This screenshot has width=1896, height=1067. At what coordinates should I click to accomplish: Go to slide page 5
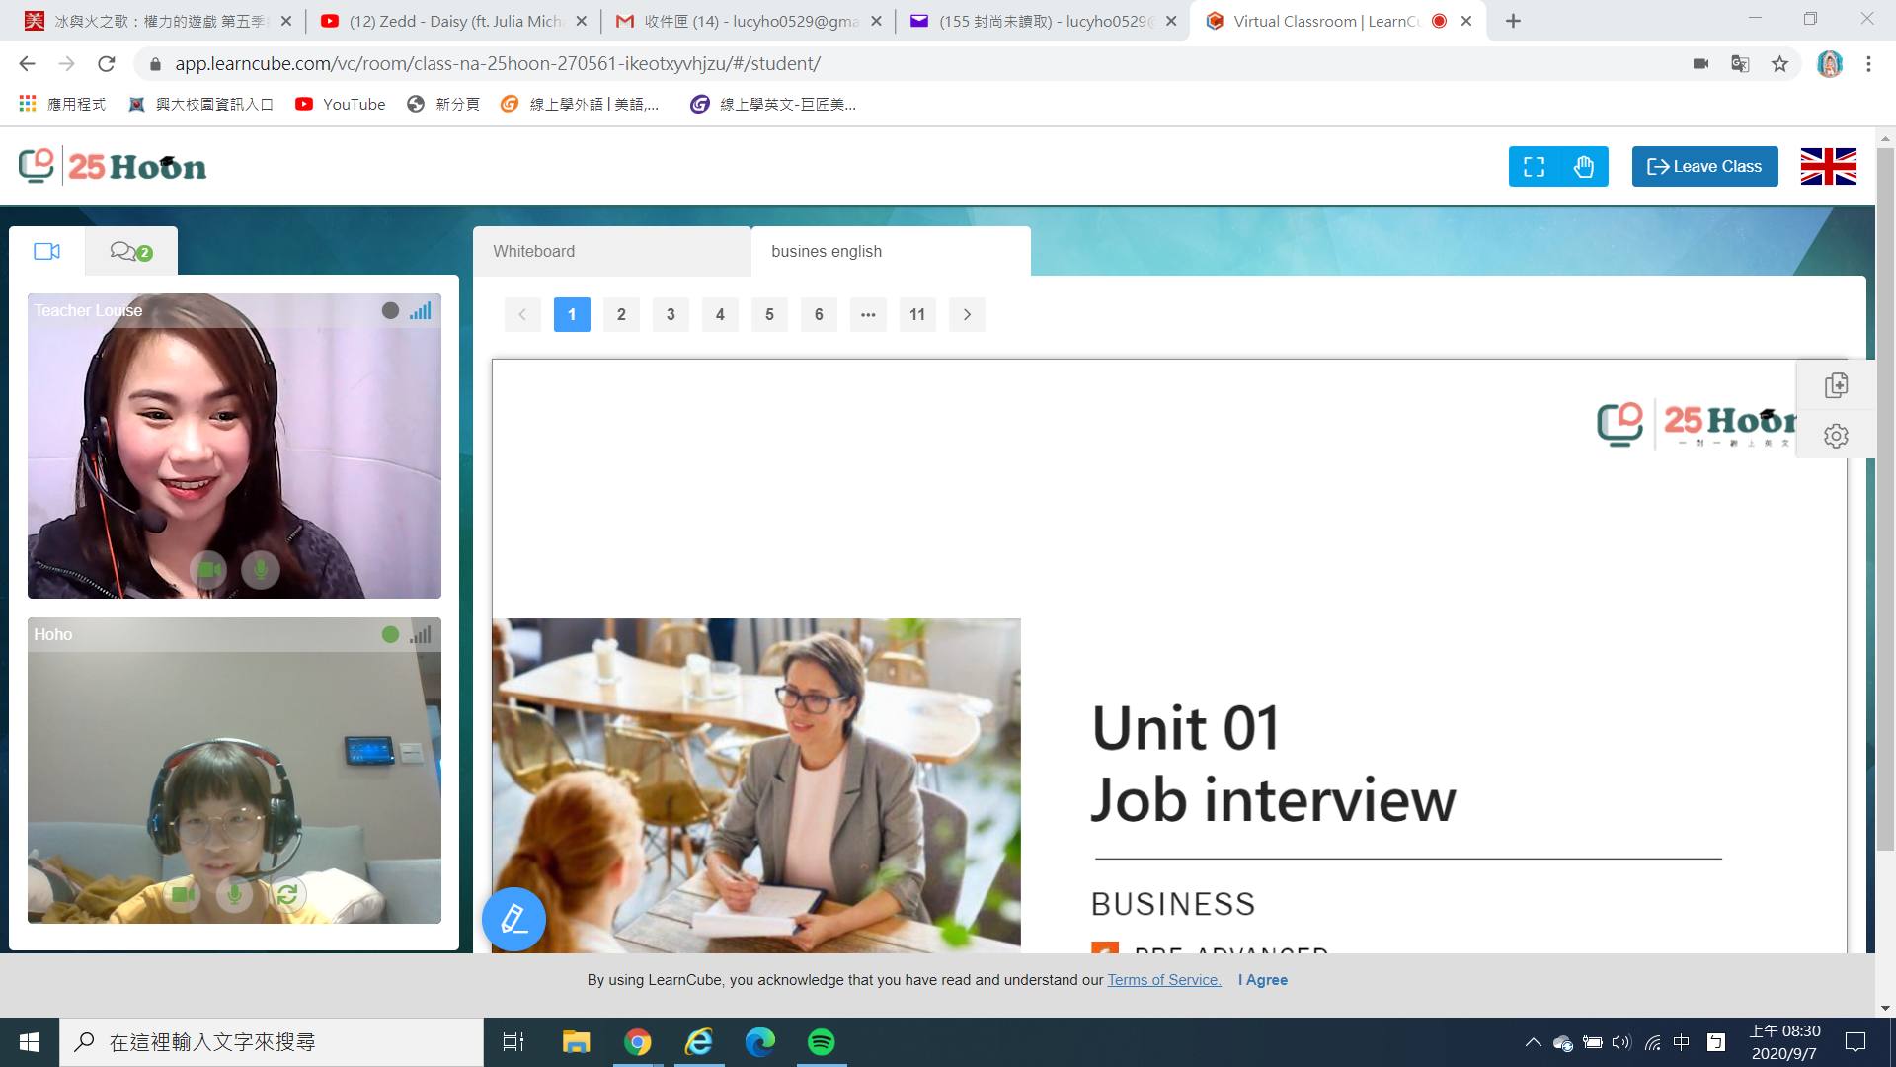coord(769,314)
